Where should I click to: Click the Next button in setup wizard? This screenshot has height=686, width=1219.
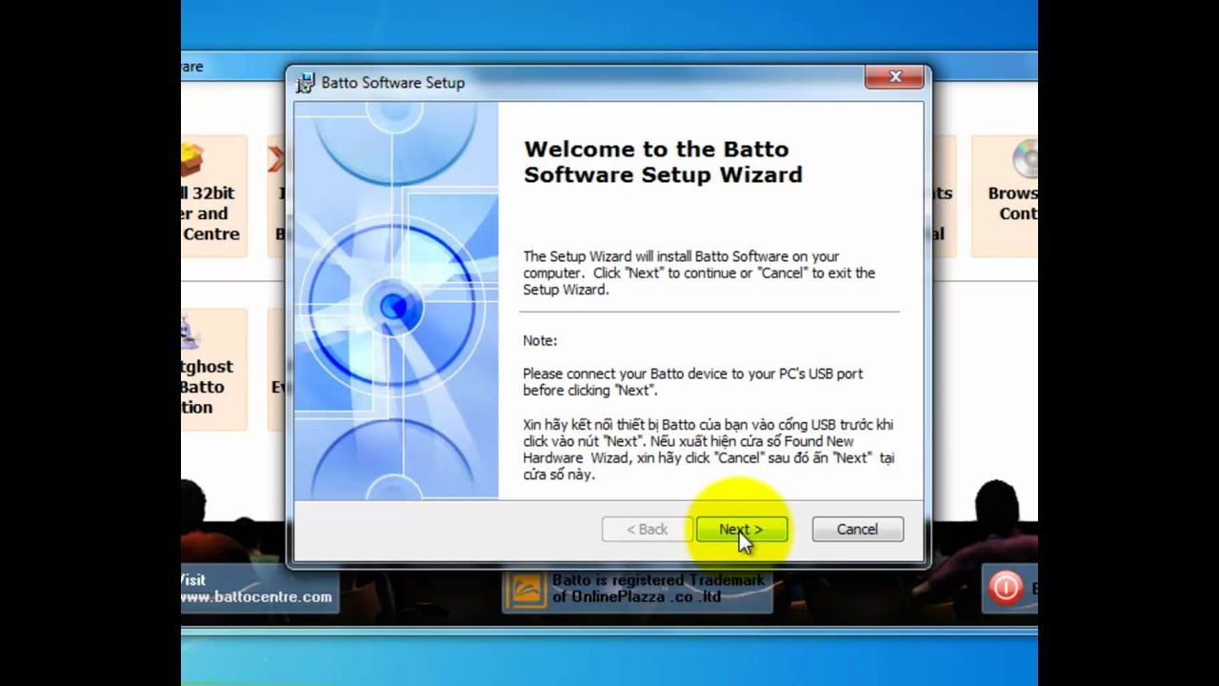click(741, 529)
